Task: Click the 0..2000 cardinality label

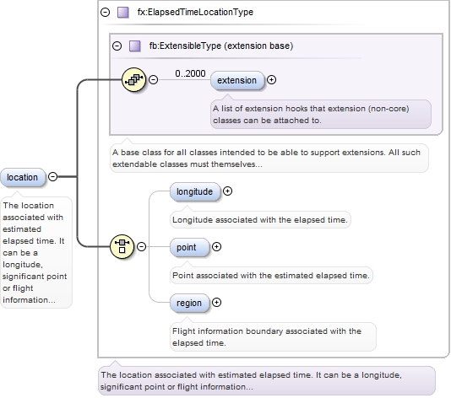Action: tap(190, 73)
